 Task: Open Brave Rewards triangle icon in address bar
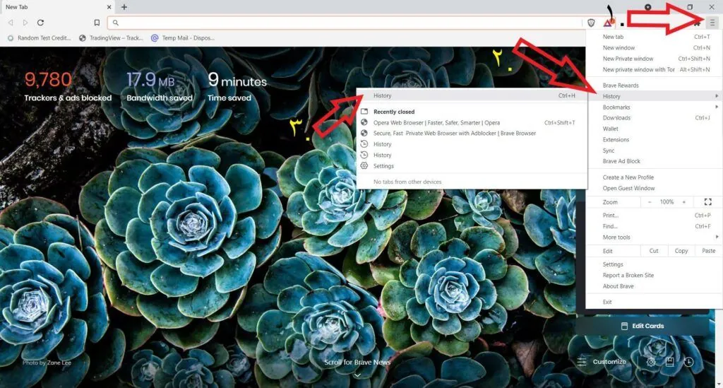point(608,23)
